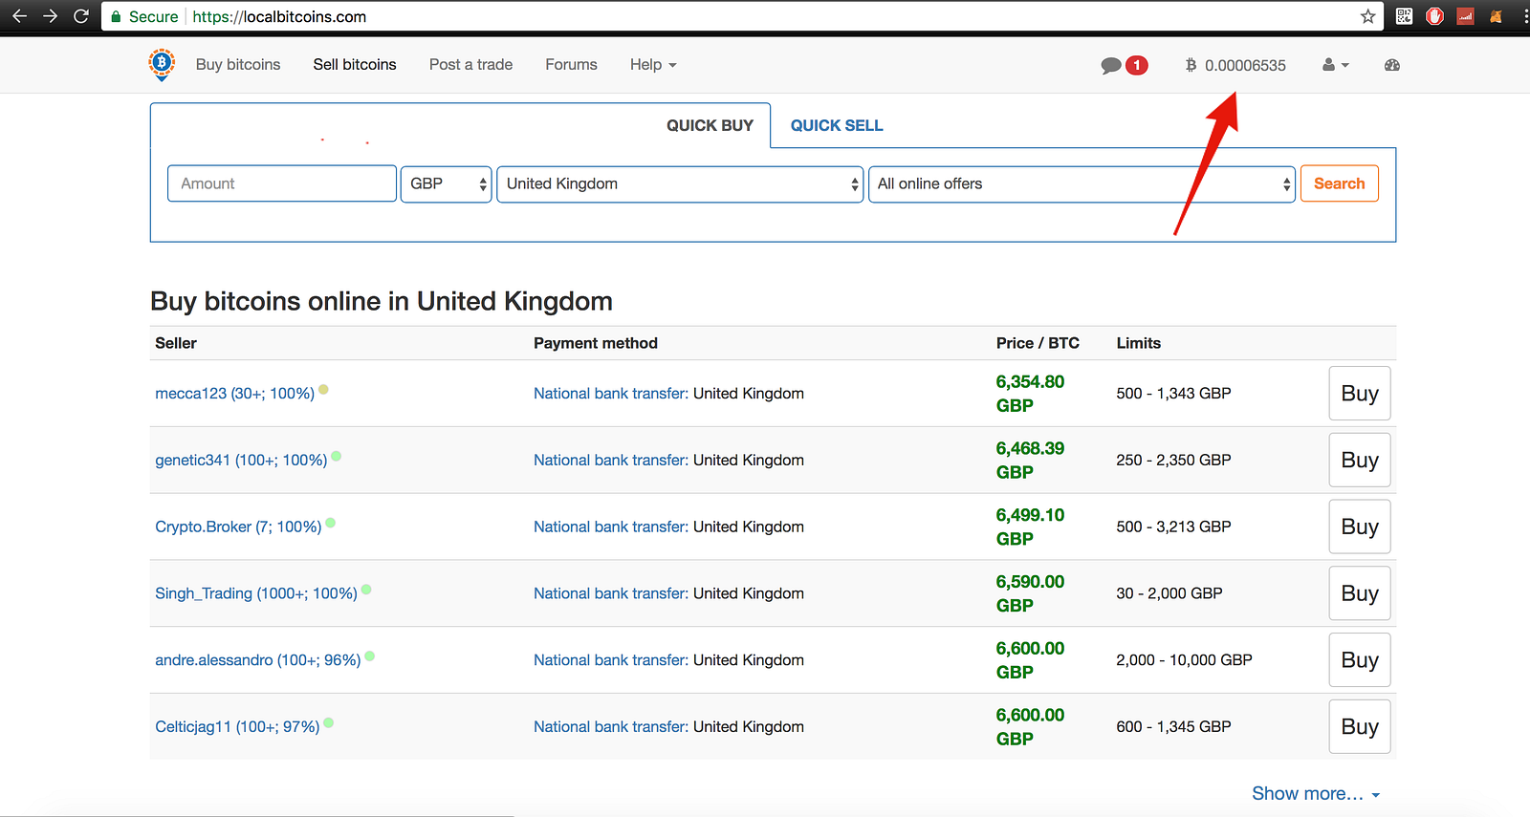Open seller profile Singh_Trading (1000+; 100%)
Image resolution: width=1530 pixels, height=817 pixels.
[x=256, y=593]
